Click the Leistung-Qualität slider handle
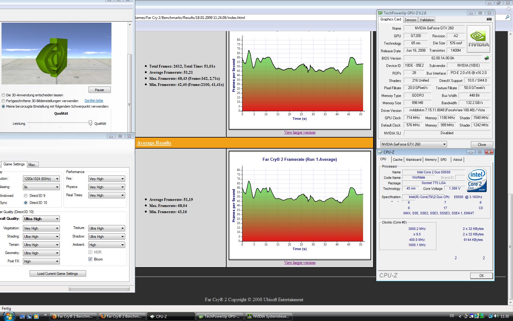Screen dimensions: 513x321 pyautogui.click(x=90, y=123)
